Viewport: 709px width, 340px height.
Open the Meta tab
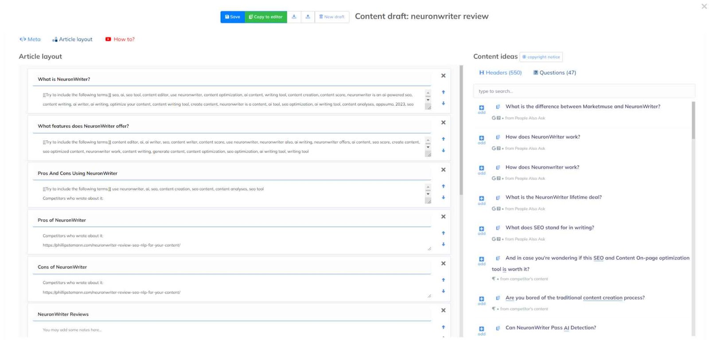pos(30,39)
